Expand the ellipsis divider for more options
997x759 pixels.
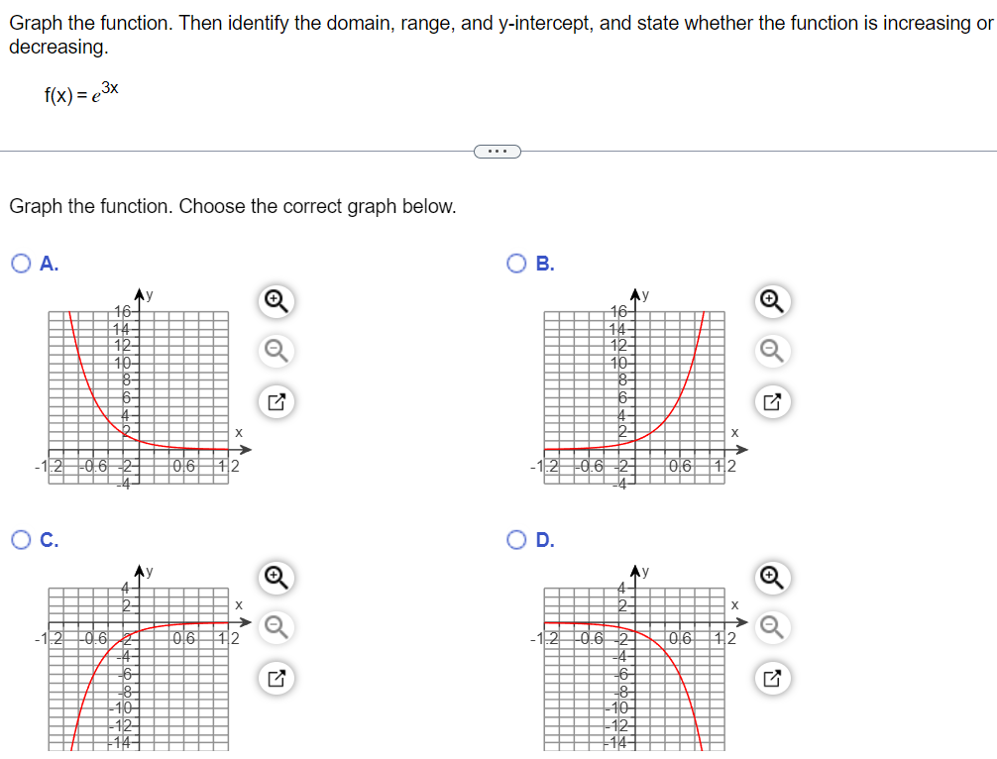[x=498, y=150]
